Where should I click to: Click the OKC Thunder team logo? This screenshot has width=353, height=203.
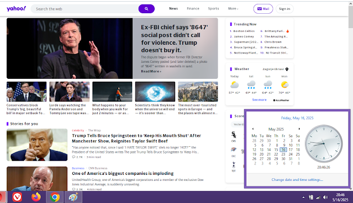pyautogui.click(x=234, y=149)
